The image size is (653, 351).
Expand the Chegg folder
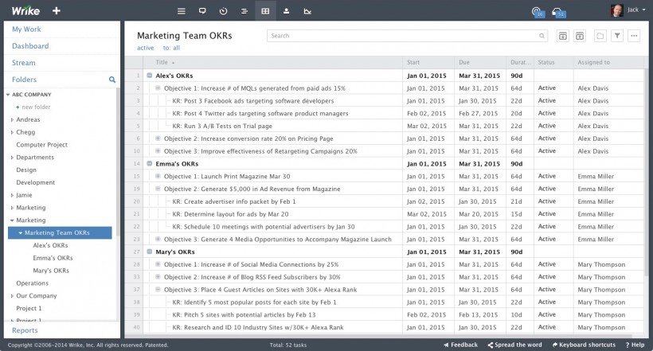[x=12, y=132]
